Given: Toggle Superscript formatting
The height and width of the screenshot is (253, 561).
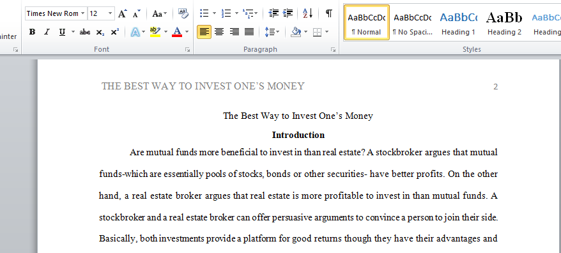Looking at the screenshot, I should 115,32.
